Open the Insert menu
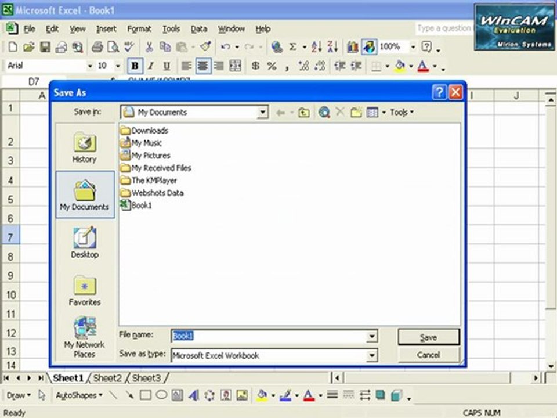 tap(106, 29)
